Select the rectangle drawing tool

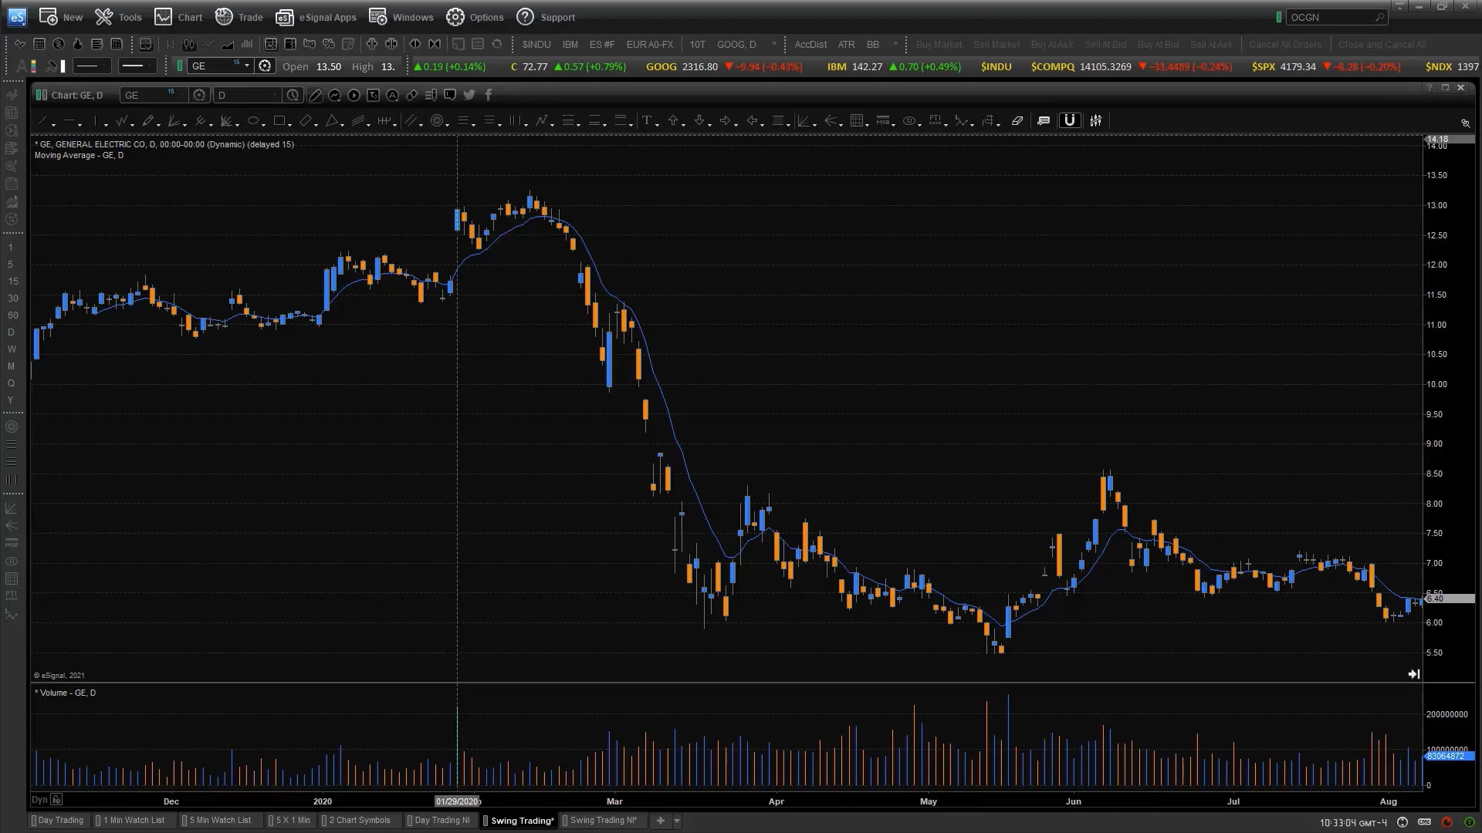[279, 121]
